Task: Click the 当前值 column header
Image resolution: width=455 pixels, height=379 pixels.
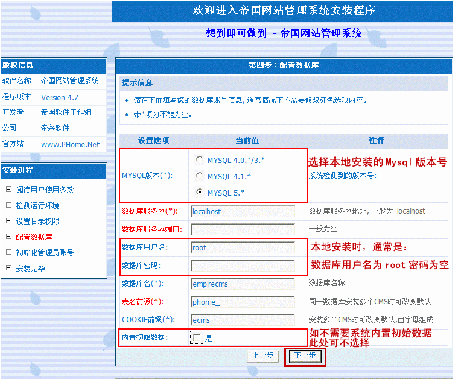Action: pos(247,141)
